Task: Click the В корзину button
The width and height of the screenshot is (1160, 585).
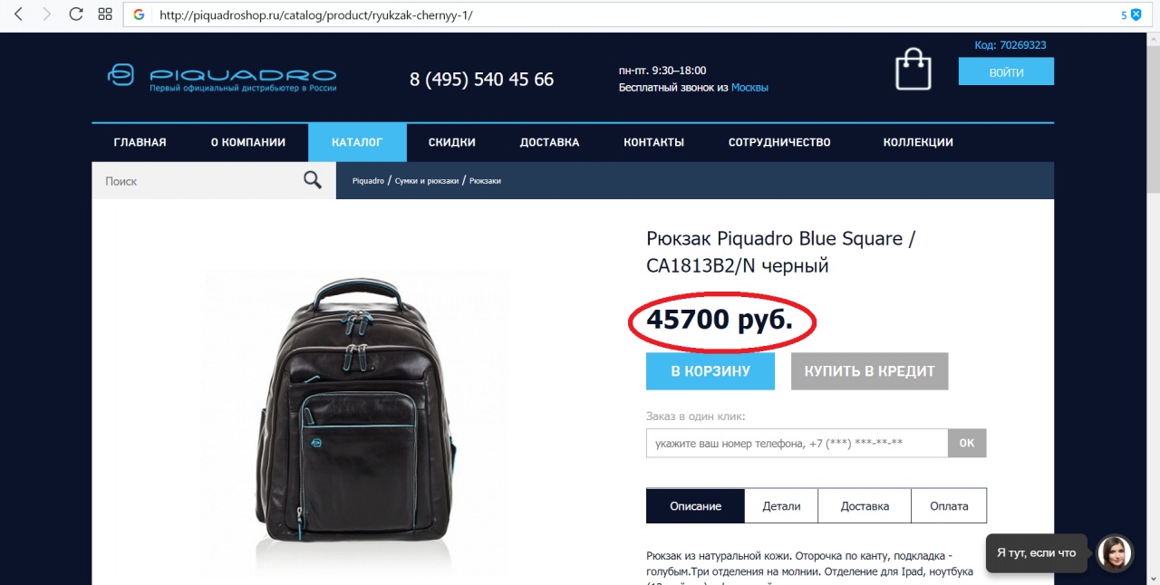Action: click(710, 371)
